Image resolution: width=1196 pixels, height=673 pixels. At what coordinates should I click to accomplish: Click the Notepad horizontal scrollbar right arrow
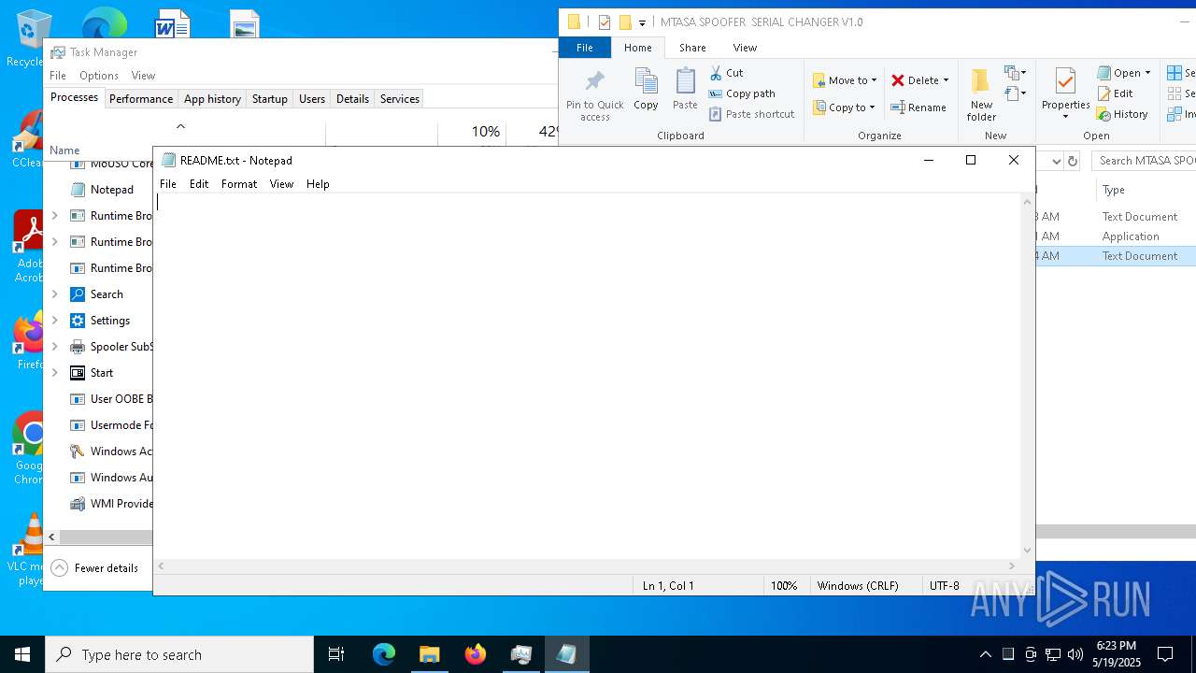tap(1011, 566)
